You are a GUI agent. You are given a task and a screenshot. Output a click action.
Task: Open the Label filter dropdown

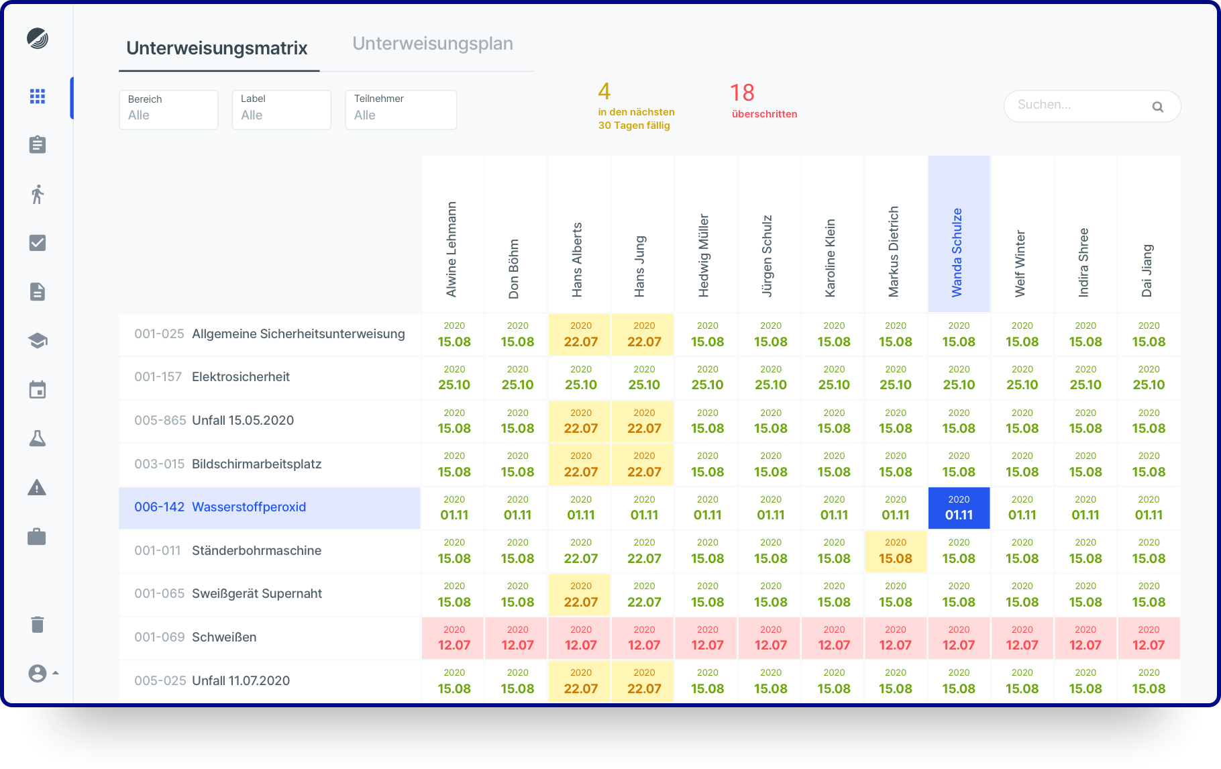[281, 109]
